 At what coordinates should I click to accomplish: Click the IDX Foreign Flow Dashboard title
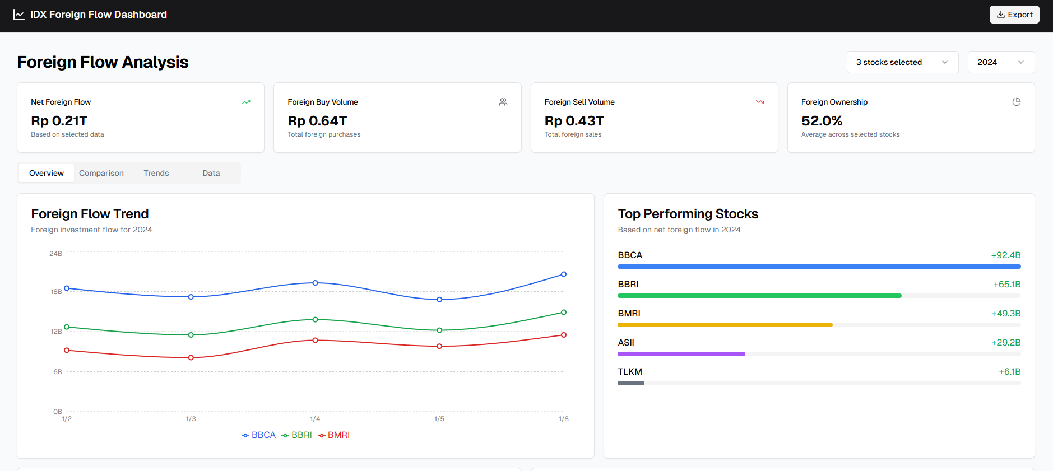[99, 15]
